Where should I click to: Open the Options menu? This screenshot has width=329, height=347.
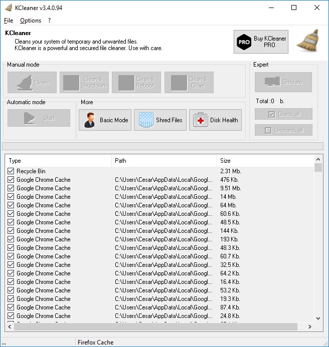coord(31,21)
